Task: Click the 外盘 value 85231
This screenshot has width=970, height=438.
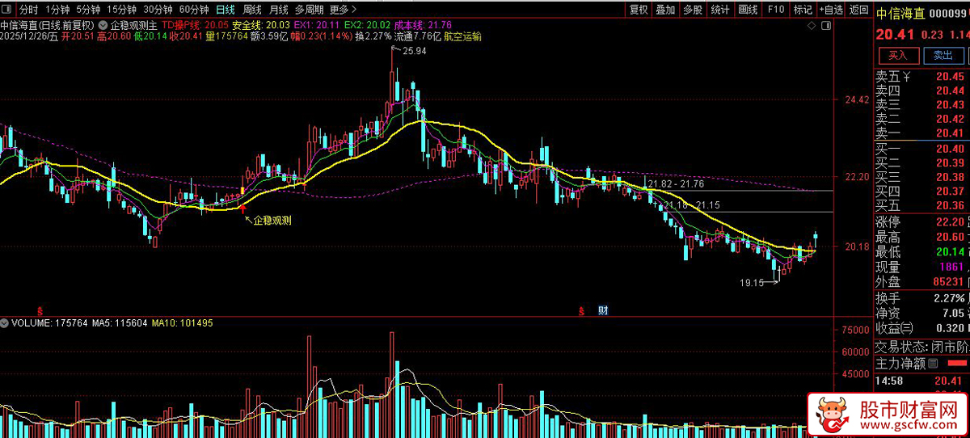Action: (x=949, y=282)
